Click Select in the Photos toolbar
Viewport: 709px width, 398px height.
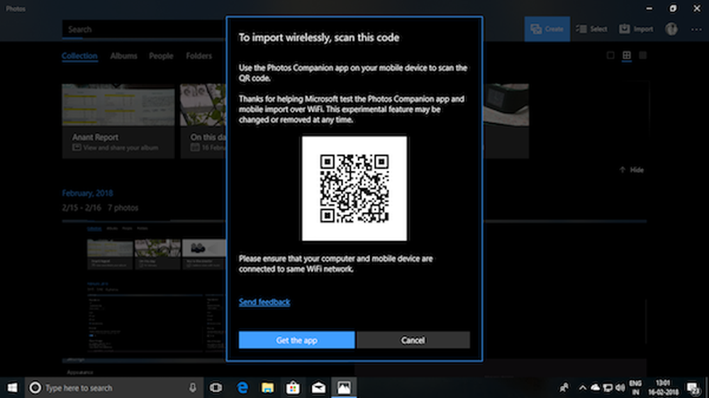[x=592, y=29]
